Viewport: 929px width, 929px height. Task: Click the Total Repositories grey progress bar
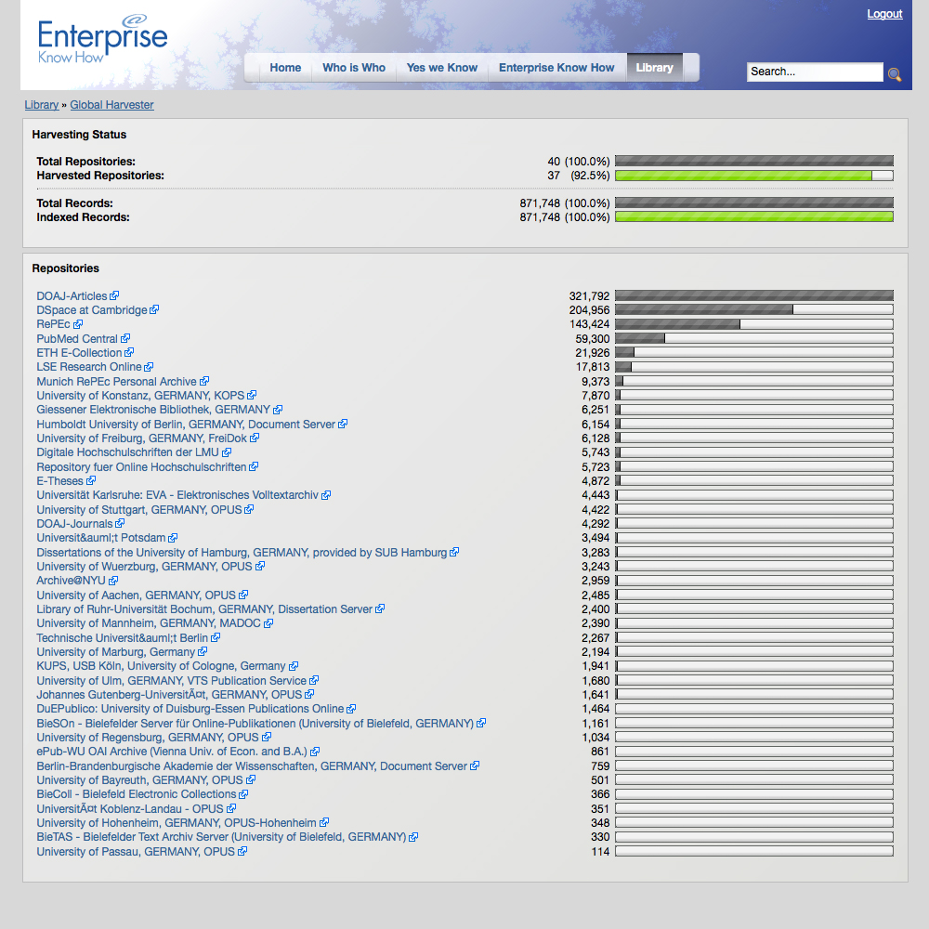tap(753, 161)
